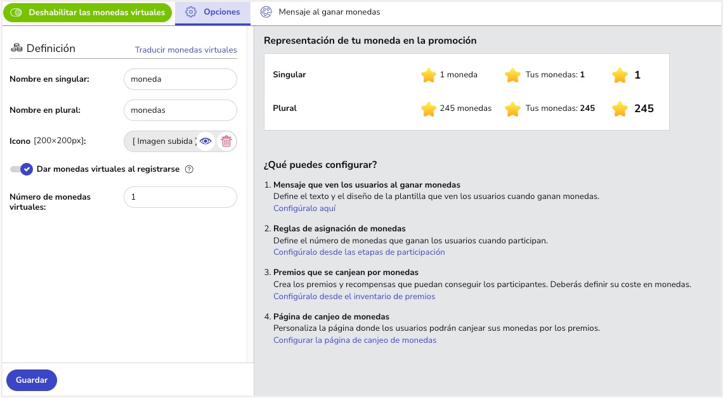Screen dimensions: 723x398
Task: Open Configúralo desde el inventario de premios
Action: point(354,296)
